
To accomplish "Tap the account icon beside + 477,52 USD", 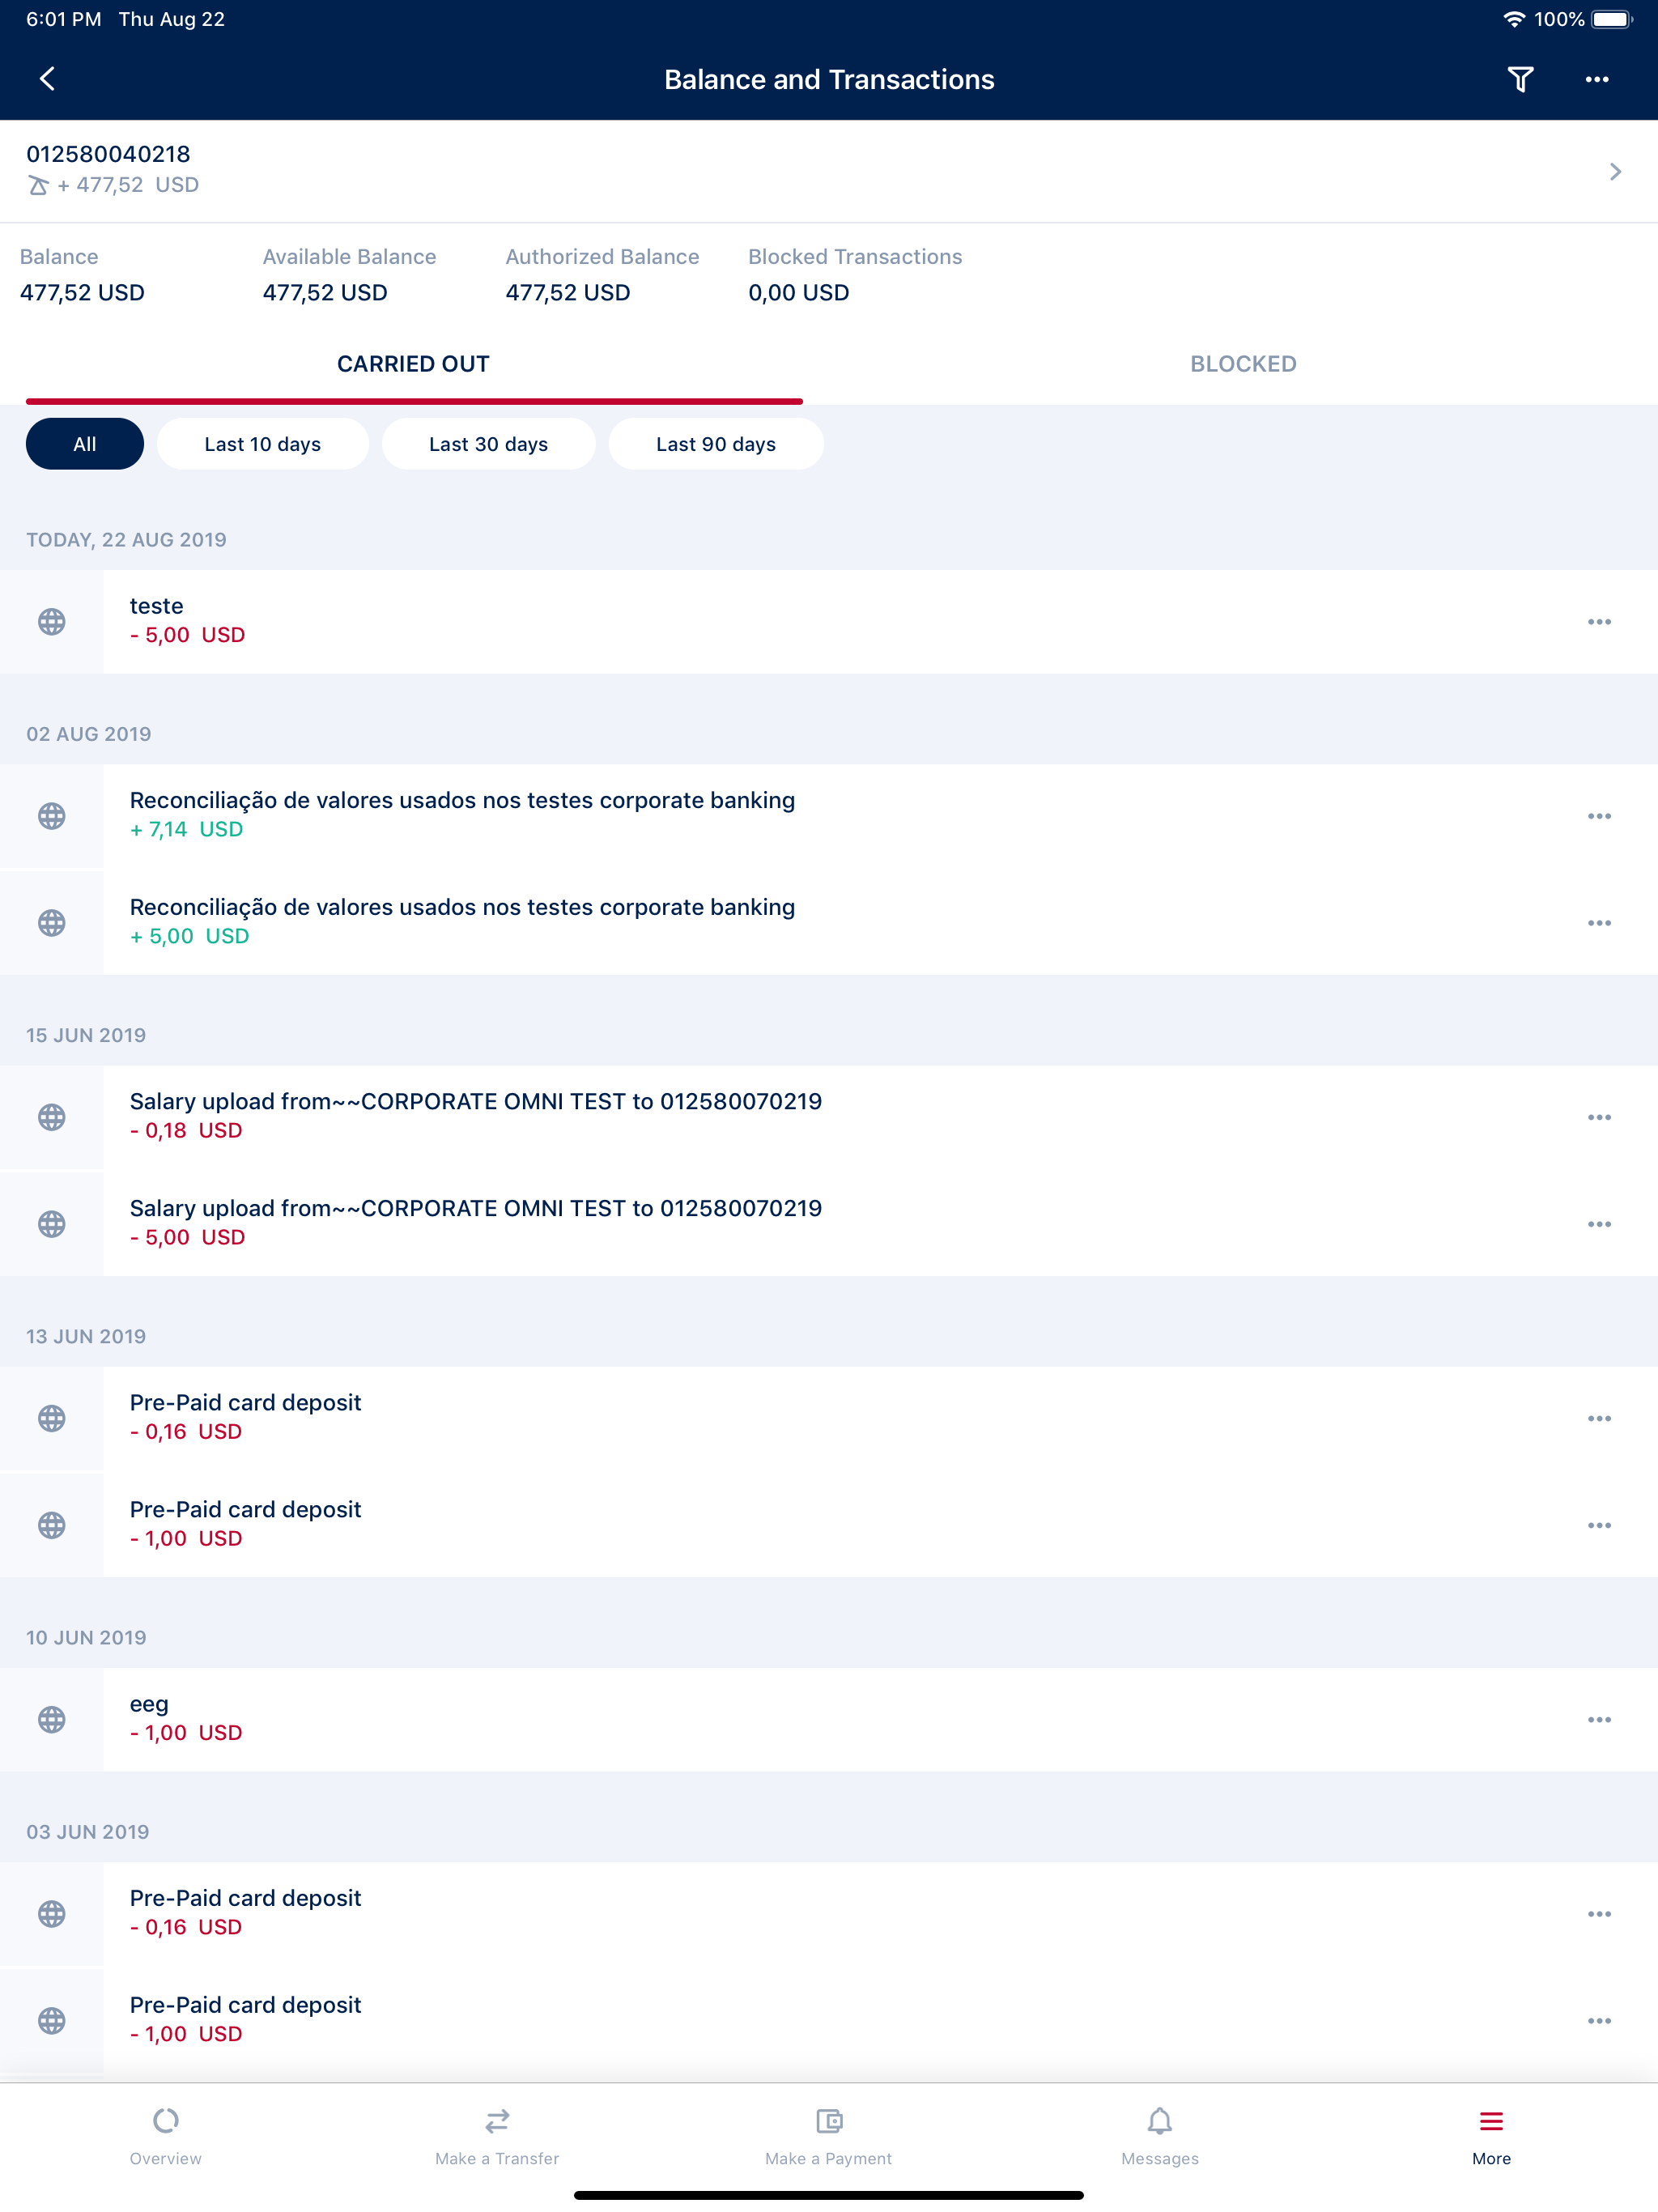I will point(38,185).
